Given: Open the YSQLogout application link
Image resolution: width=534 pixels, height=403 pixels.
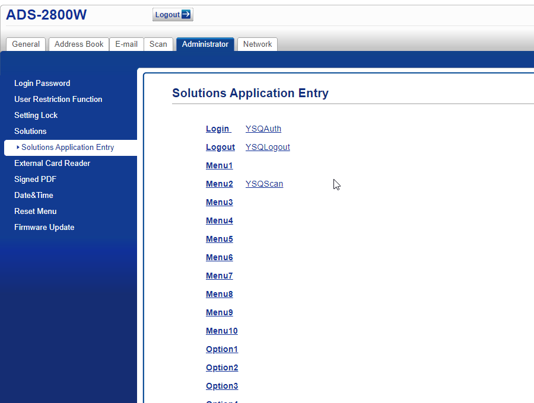Looking at the screenshot, I should (x=268, y=148).
